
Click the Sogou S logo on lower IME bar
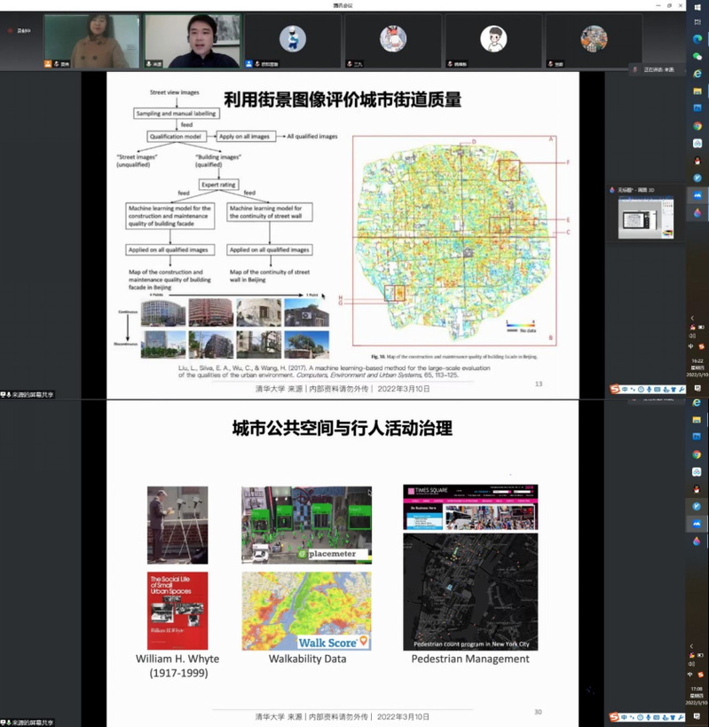coord(615,716)
